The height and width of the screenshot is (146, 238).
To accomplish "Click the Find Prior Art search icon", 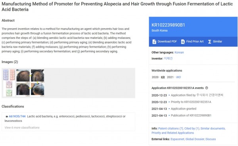I will [x=183, y=42].
